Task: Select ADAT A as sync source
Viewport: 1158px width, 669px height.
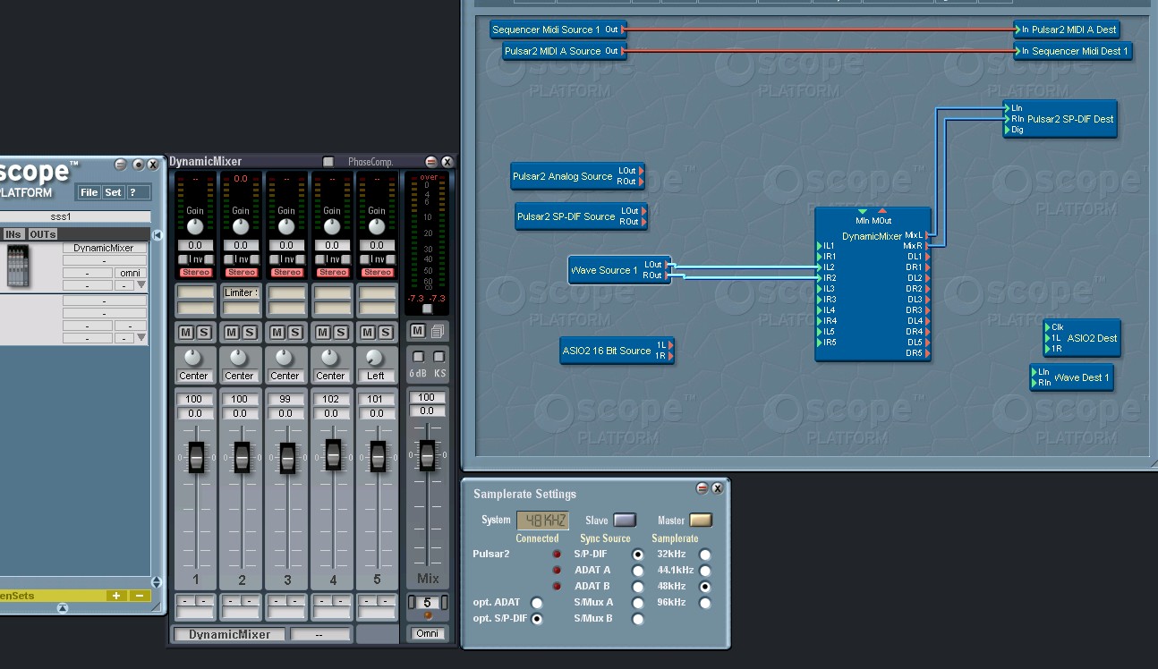Action: (x=637, y=571)
